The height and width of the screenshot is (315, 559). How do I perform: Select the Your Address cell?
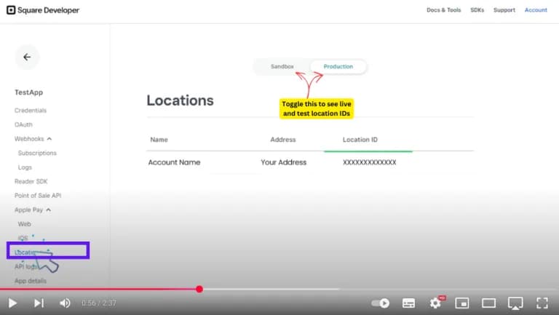click(x=283, y=162)
